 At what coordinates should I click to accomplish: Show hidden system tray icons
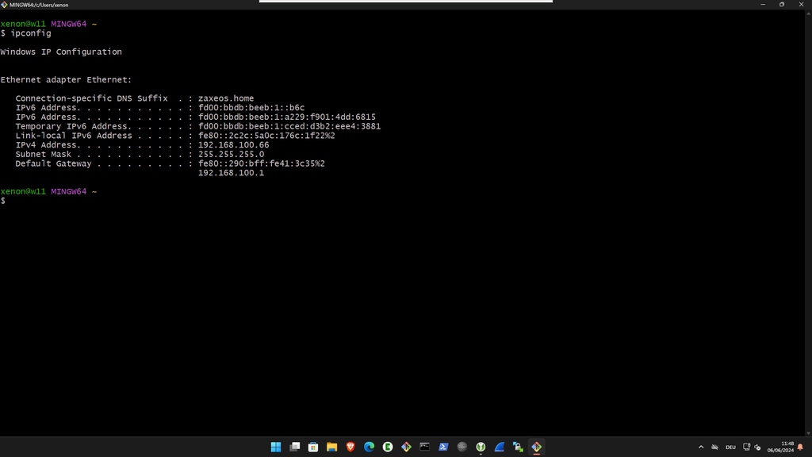pyautogui.click(x=701, y=447)
